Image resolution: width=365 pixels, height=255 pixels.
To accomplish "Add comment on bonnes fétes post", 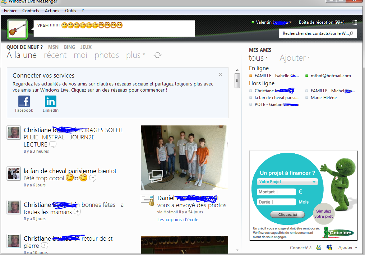I will 77,212.
